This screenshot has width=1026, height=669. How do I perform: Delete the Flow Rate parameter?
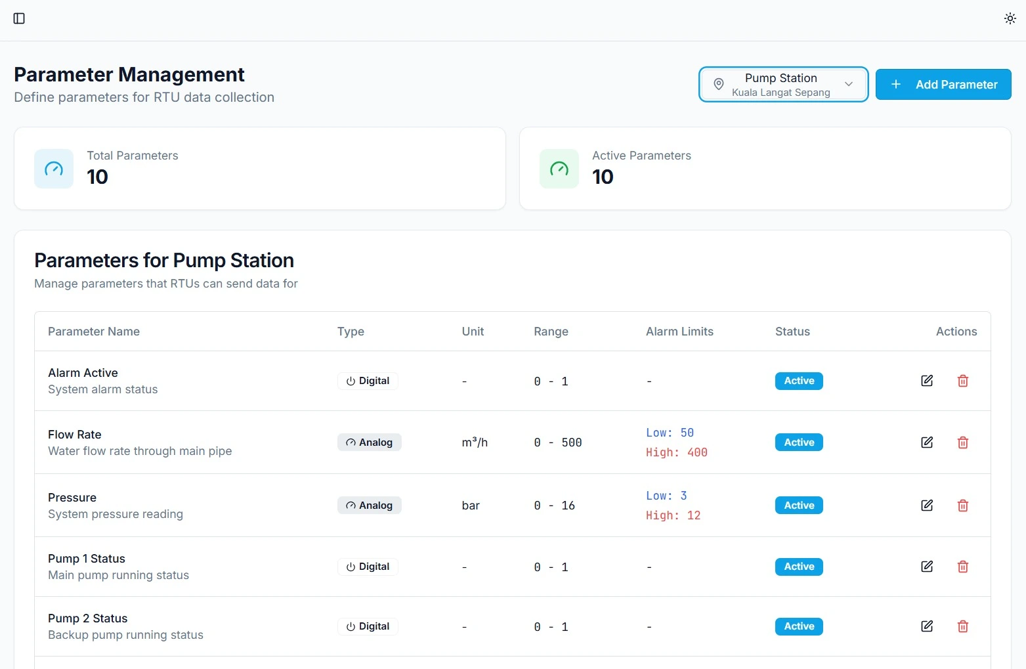pos(963,442)
